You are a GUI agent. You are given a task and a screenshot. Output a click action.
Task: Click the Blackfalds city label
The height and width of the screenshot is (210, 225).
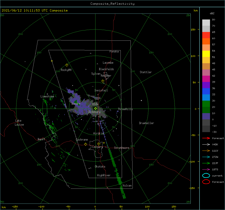click(106, 69)
